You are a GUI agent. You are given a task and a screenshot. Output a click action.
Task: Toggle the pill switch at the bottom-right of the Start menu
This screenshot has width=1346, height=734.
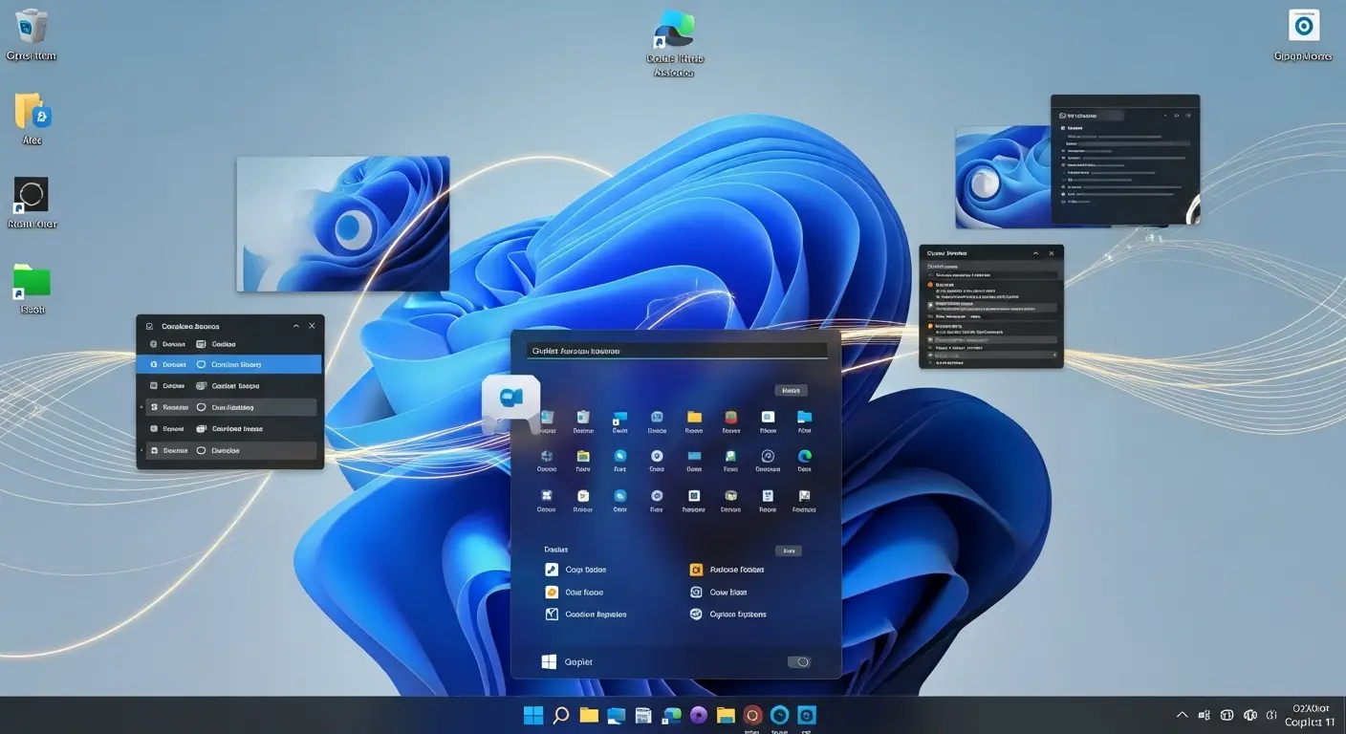coord(799,661)
